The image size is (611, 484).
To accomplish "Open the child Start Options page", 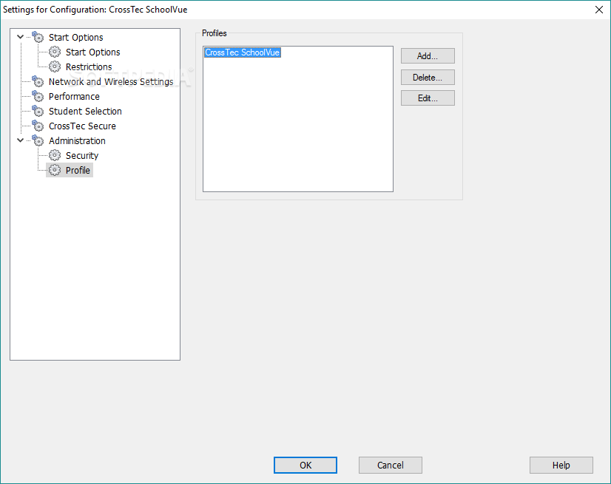I will coord(92,52).
